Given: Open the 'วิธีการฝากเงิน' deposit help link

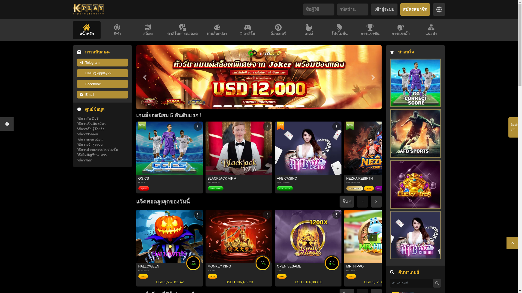Looking at the screenshot, I should tap(87, 134).
